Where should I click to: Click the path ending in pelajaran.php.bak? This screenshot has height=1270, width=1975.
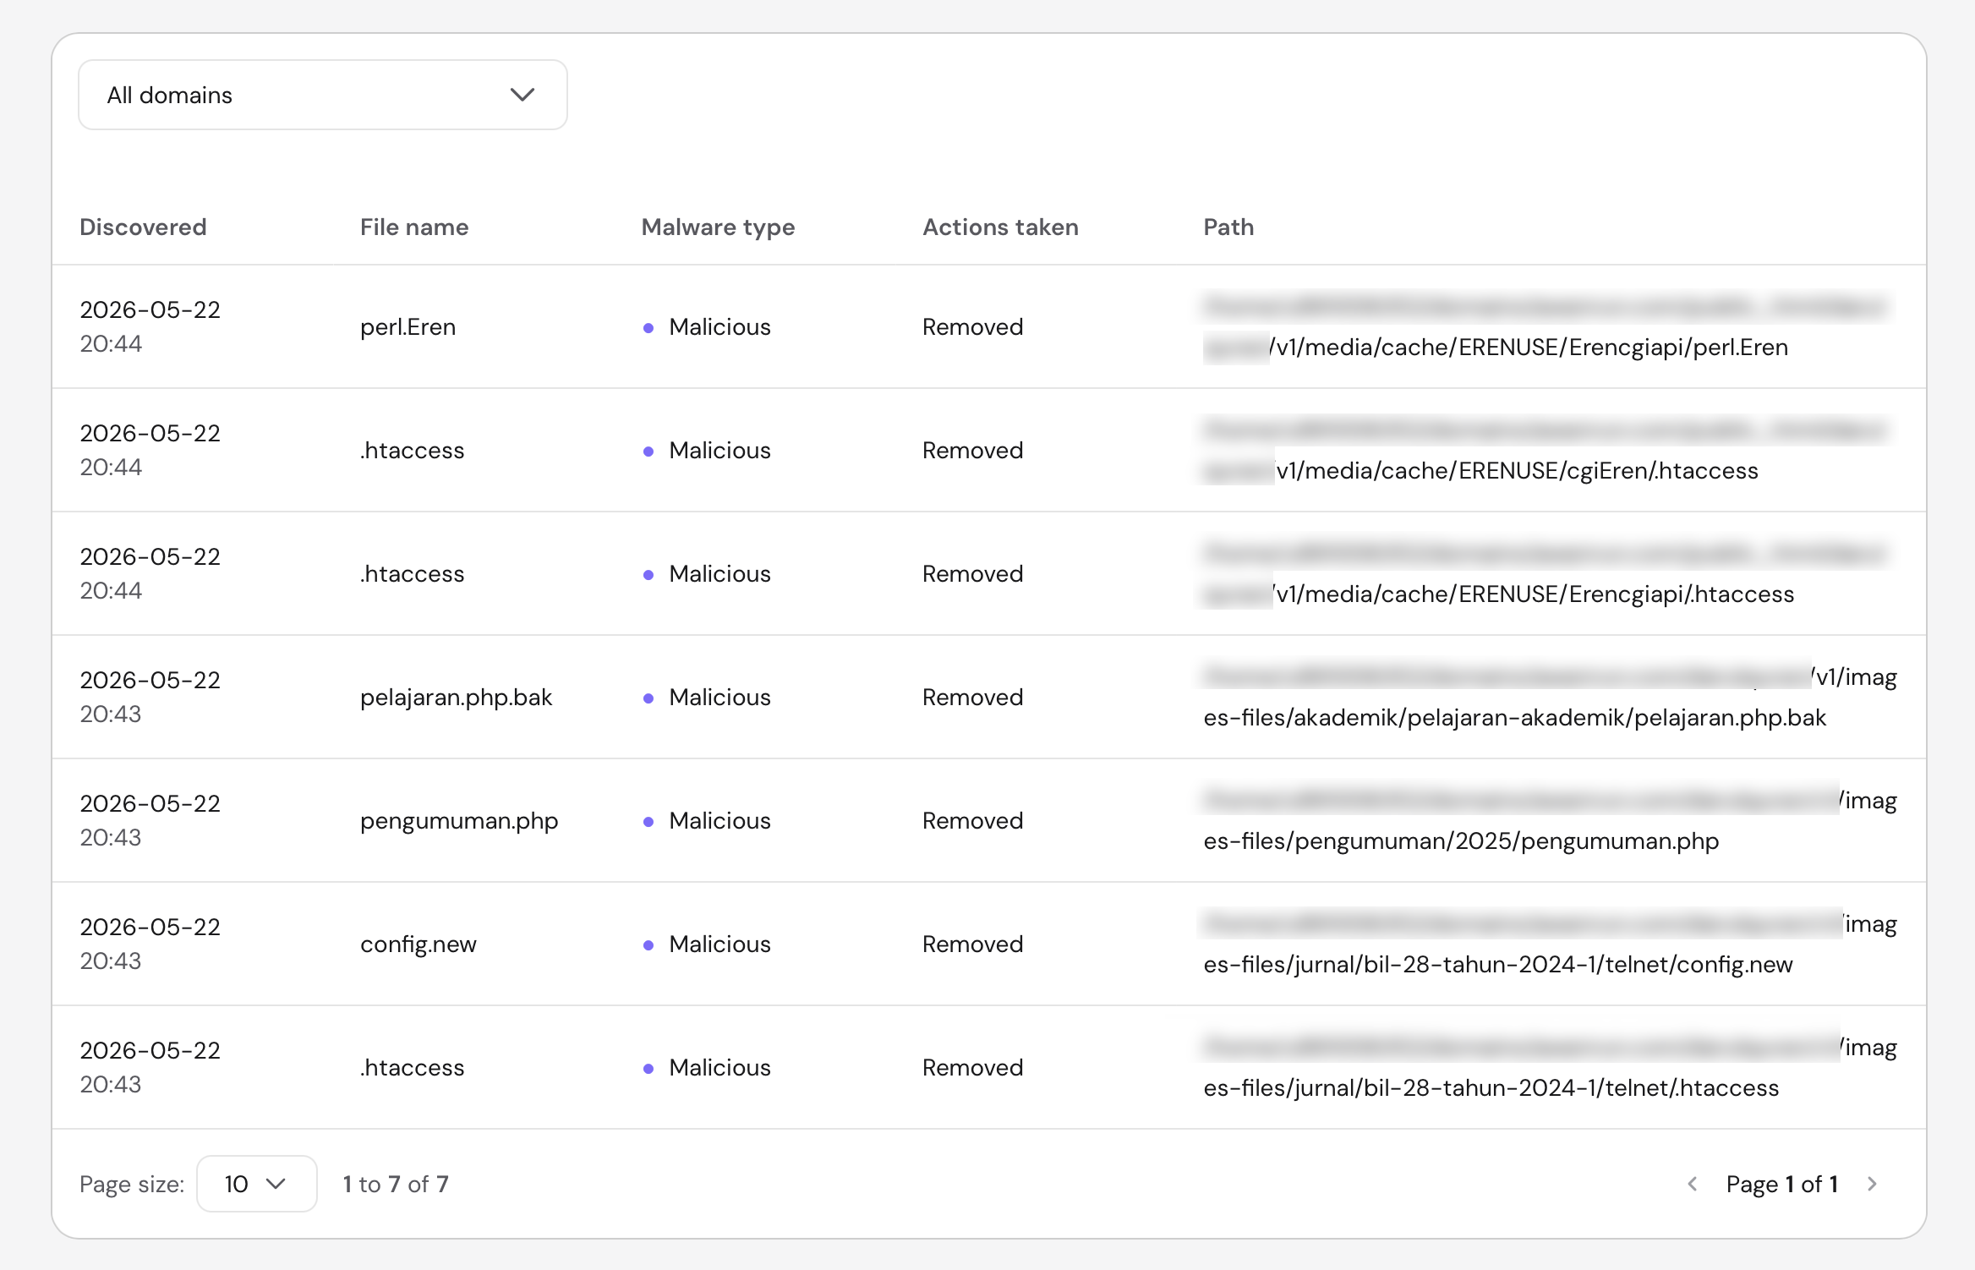1550,697
